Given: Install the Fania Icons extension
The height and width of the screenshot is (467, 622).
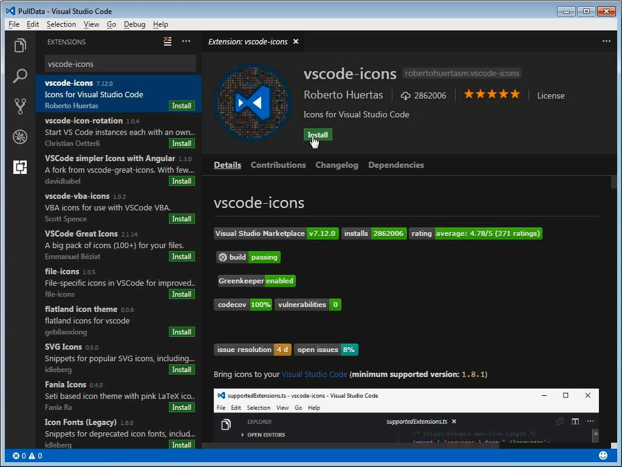Looking at the screenshot, I should (x=182, y=407).
